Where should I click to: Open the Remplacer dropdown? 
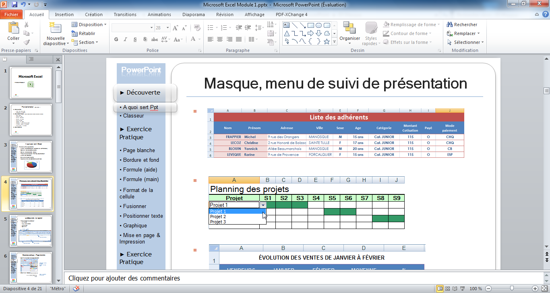click(x=463, y=33)
